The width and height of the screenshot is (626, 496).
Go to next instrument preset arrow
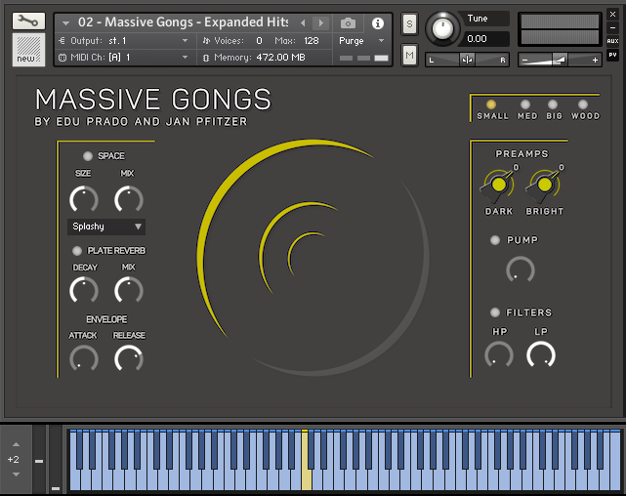[320, 22]
